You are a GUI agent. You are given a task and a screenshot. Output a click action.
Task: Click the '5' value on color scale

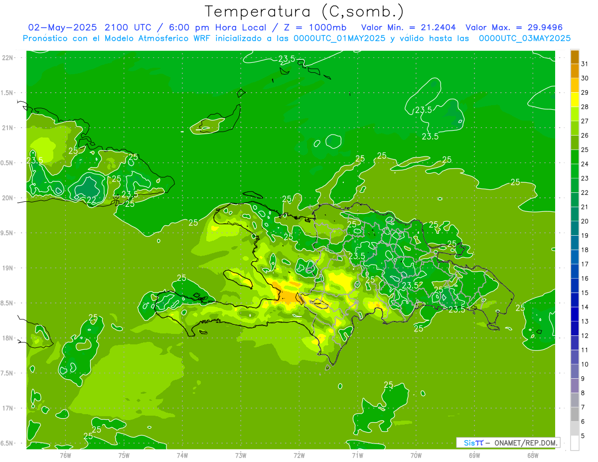tap(583, 436)
